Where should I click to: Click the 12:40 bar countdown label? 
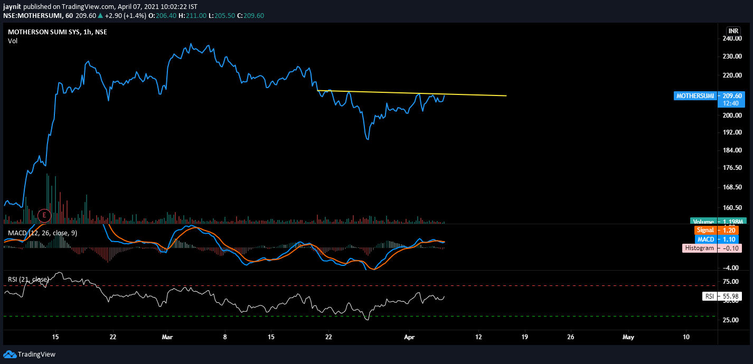tap(731, 104)
